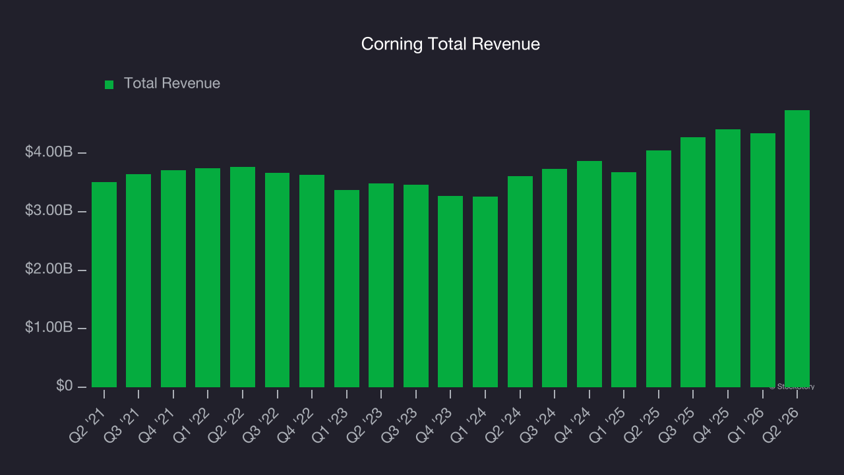
Task: Select the Q3 '24 revenue bar
Action: pyautogui.click(x=555, y=278)
